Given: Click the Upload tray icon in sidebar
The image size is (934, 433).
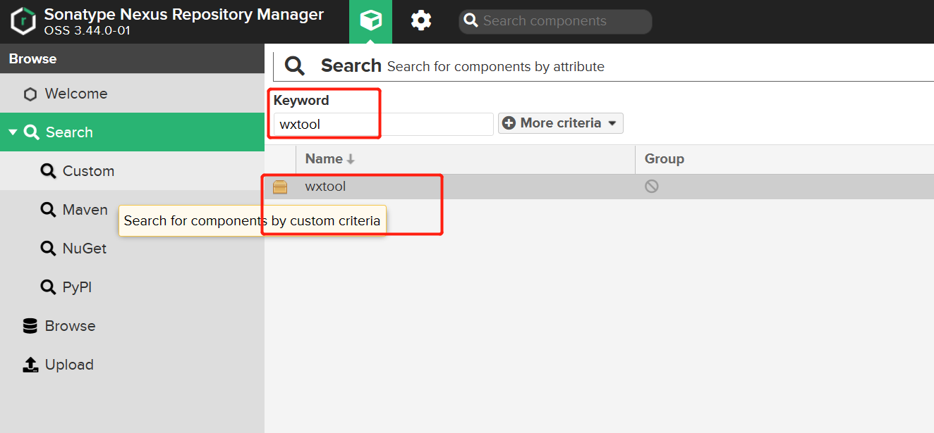Looking at the screenshot, I should [x=30, y=365].
